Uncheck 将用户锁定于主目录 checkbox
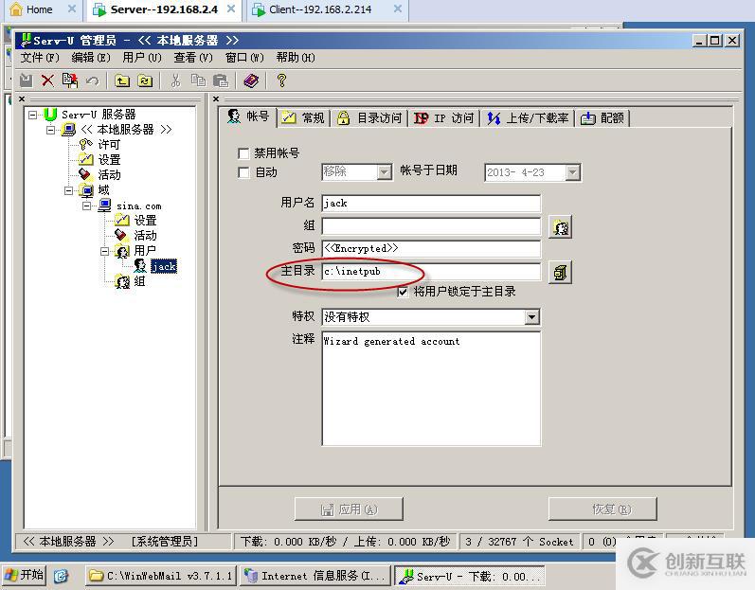Screen dimensions: 755x590 click(403, 292)
